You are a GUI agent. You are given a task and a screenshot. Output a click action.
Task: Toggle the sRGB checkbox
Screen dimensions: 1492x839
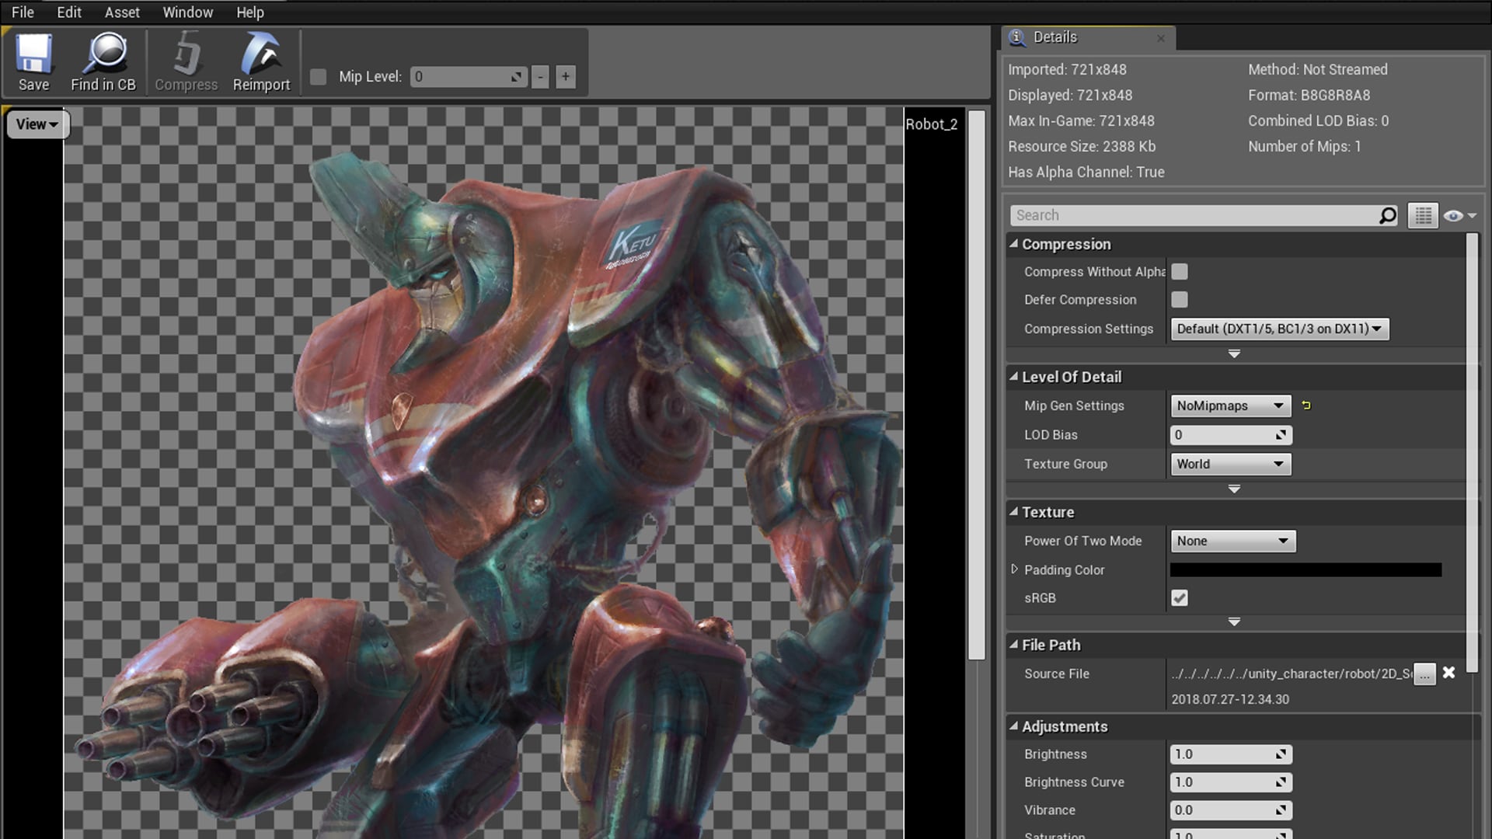(1179, 597)
